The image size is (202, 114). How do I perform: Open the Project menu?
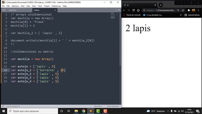47,6
